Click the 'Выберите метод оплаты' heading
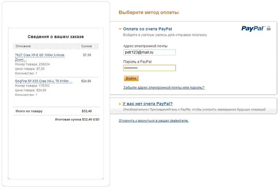 pyautogui.click(x=148, y=13)
